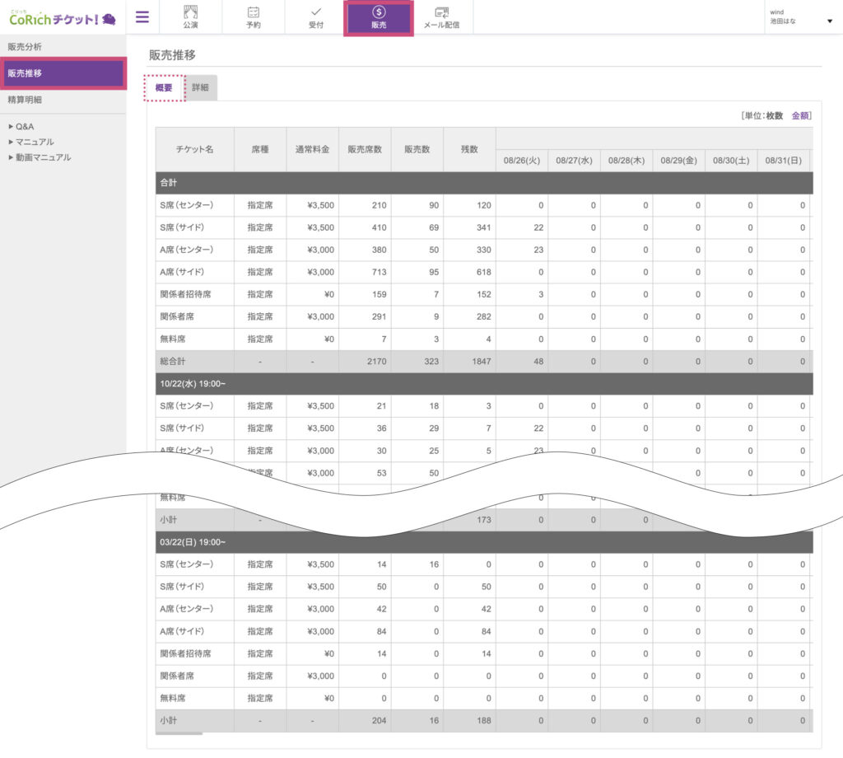Screen dimensions: 843x758
Task: Open 精算明細 in the sidebar
Action: tap(25, 100)
